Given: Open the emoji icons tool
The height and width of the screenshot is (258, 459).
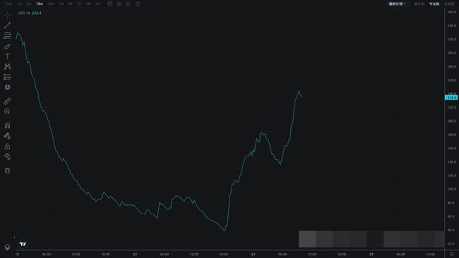Looking at the screenshot, I should (x=7, y=87).
